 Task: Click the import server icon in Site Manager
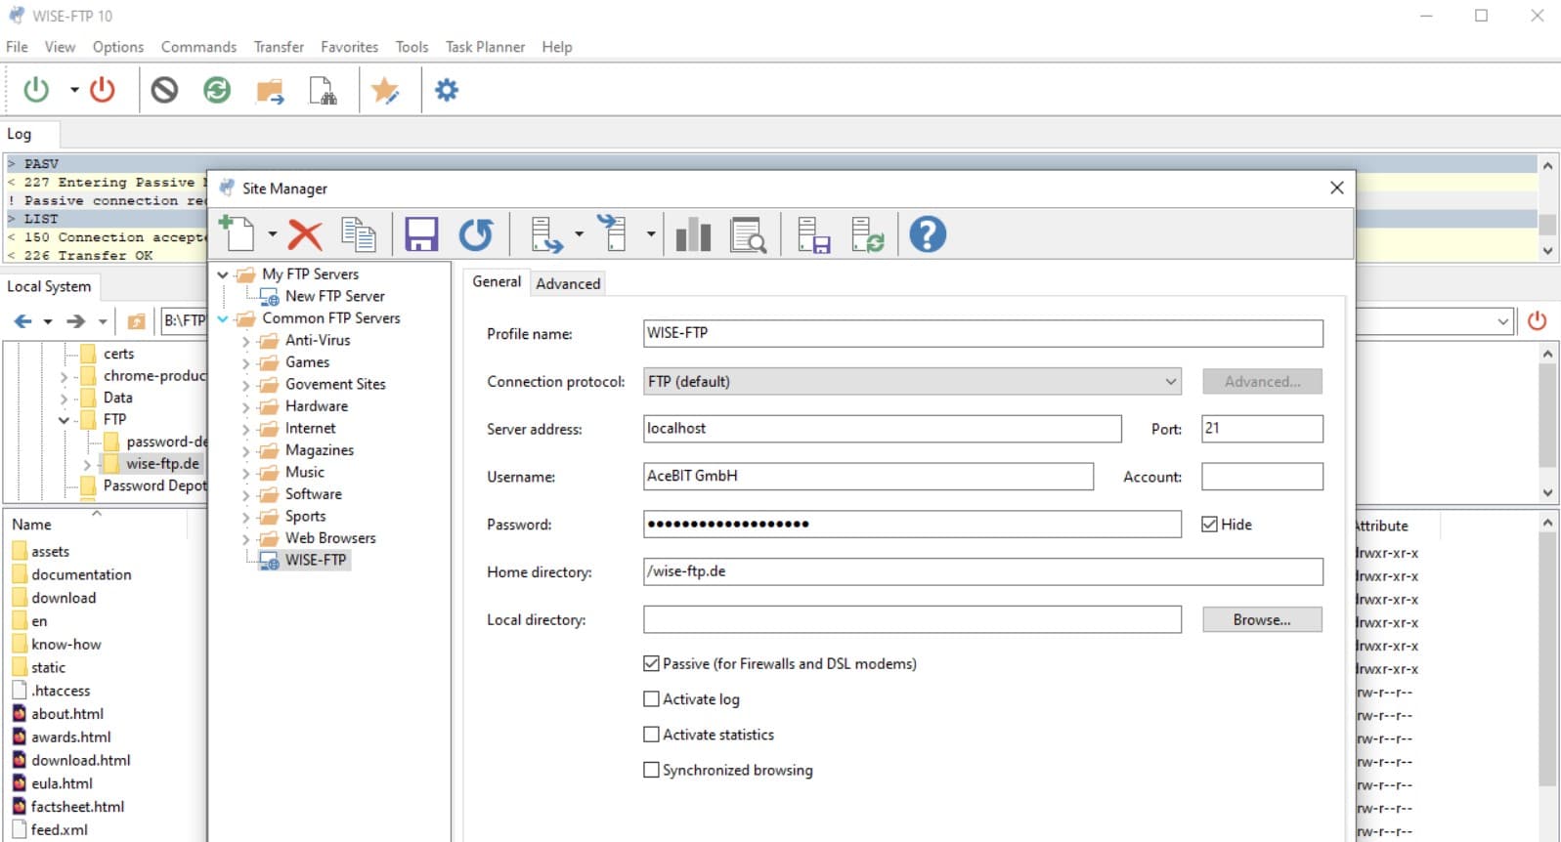click(613, 234)
